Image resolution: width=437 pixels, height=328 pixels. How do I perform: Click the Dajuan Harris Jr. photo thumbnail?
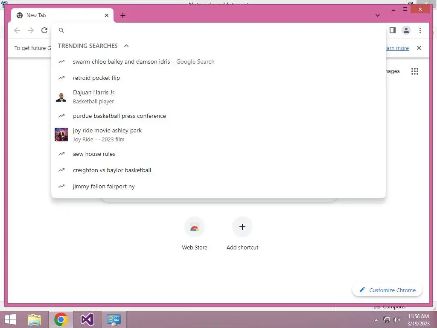click(61, 97)
